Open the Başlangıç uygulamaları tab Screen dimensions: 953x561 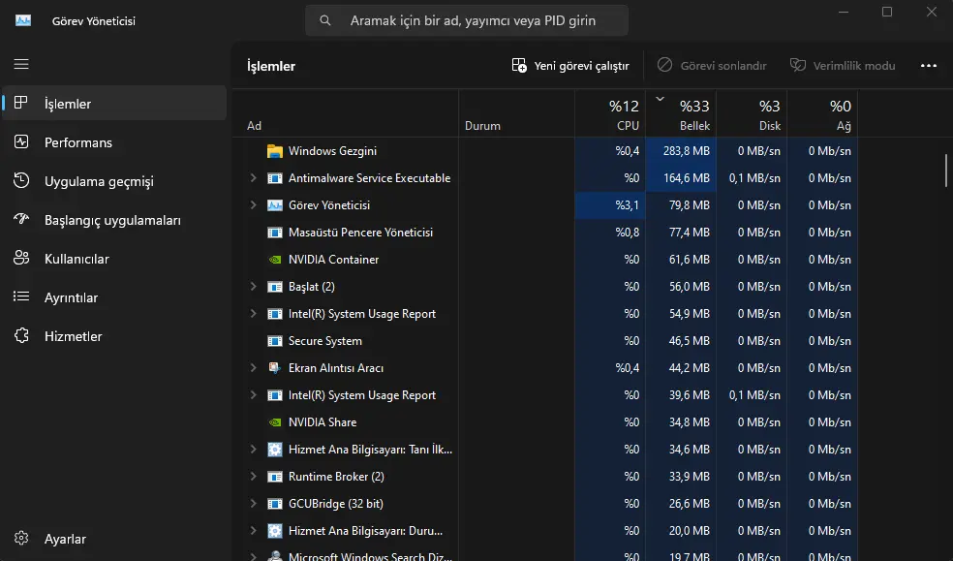(x=114, y=220)
